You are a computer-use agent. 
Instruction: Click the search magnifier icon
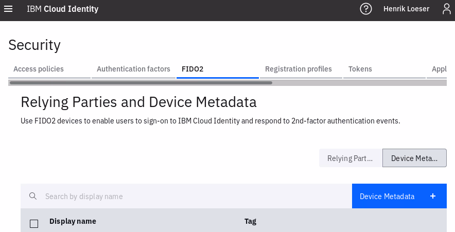pyautogui.click(x=33, y=196)
